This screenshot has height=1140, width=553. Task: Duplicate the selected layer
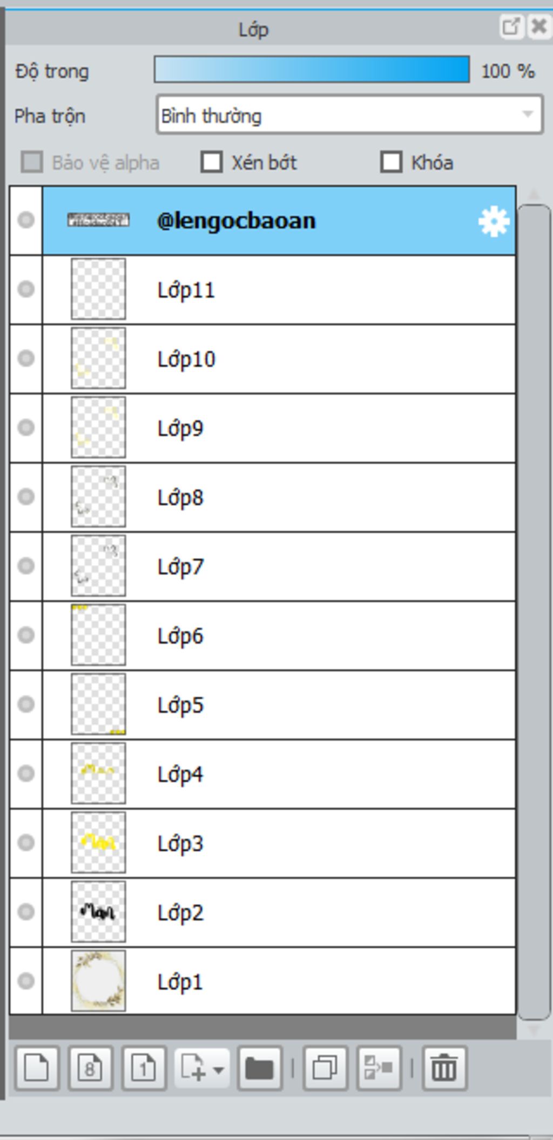(x=325, y=1068)
